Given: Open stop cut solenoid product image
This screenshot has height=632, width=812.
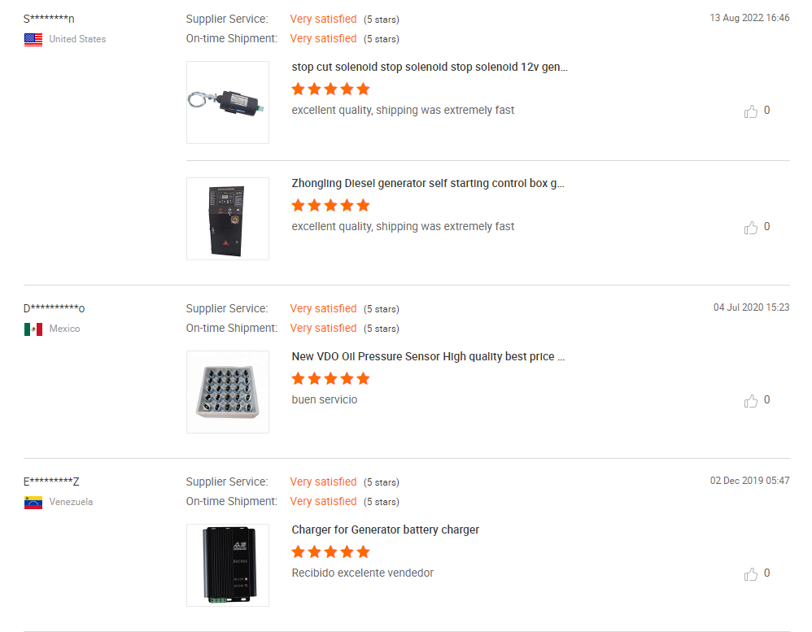Looking at the screenshot, I should (x=228, y=102).
